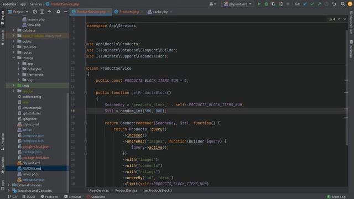Image resolution: width=354 pixels, height=199 pixels.
Task: Open Search Everywhere magnifier icon
Action: [x=343, y=4]
